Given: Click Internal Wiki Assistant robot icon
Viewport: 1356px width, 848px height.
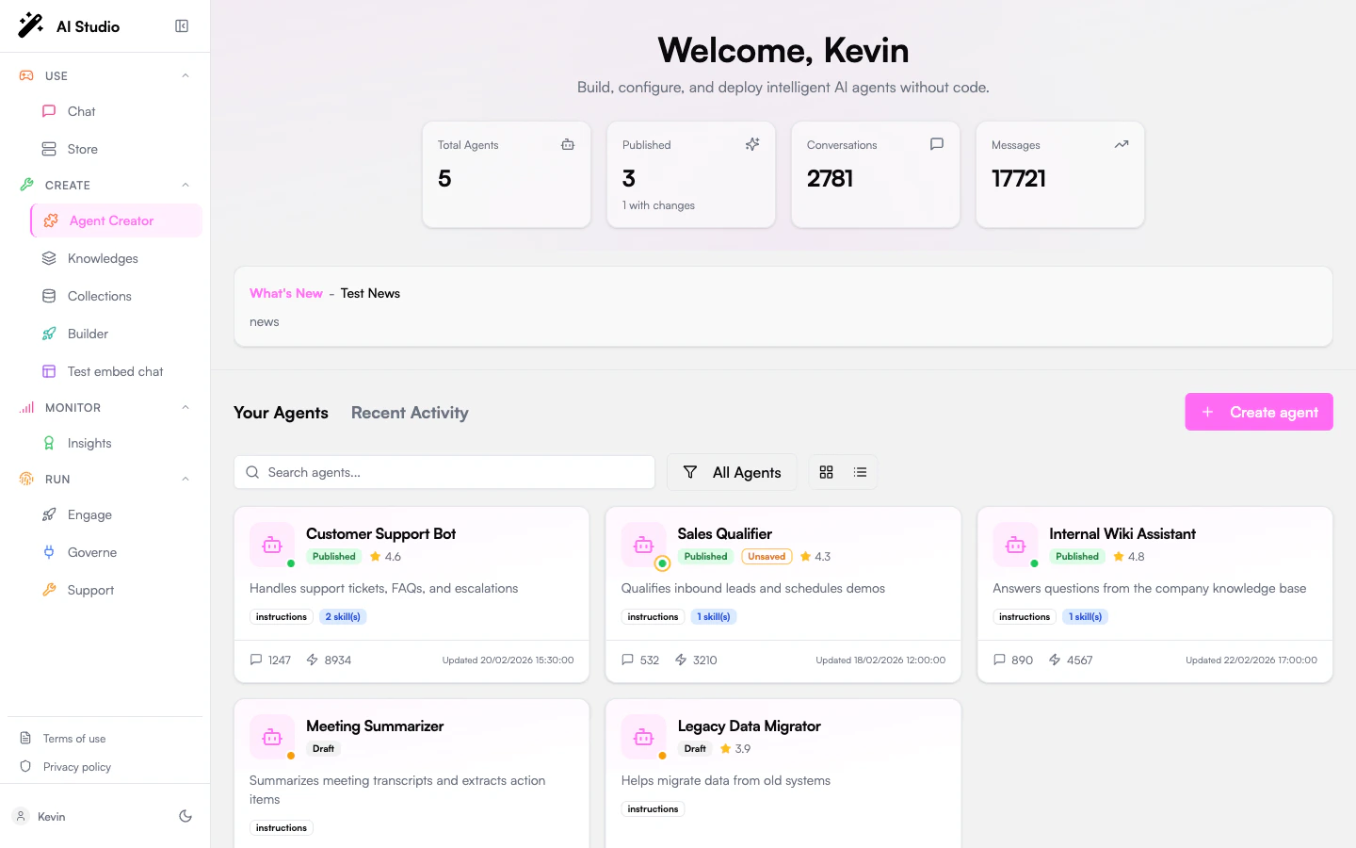Looking at the screenshot, I should [1015, 546].
